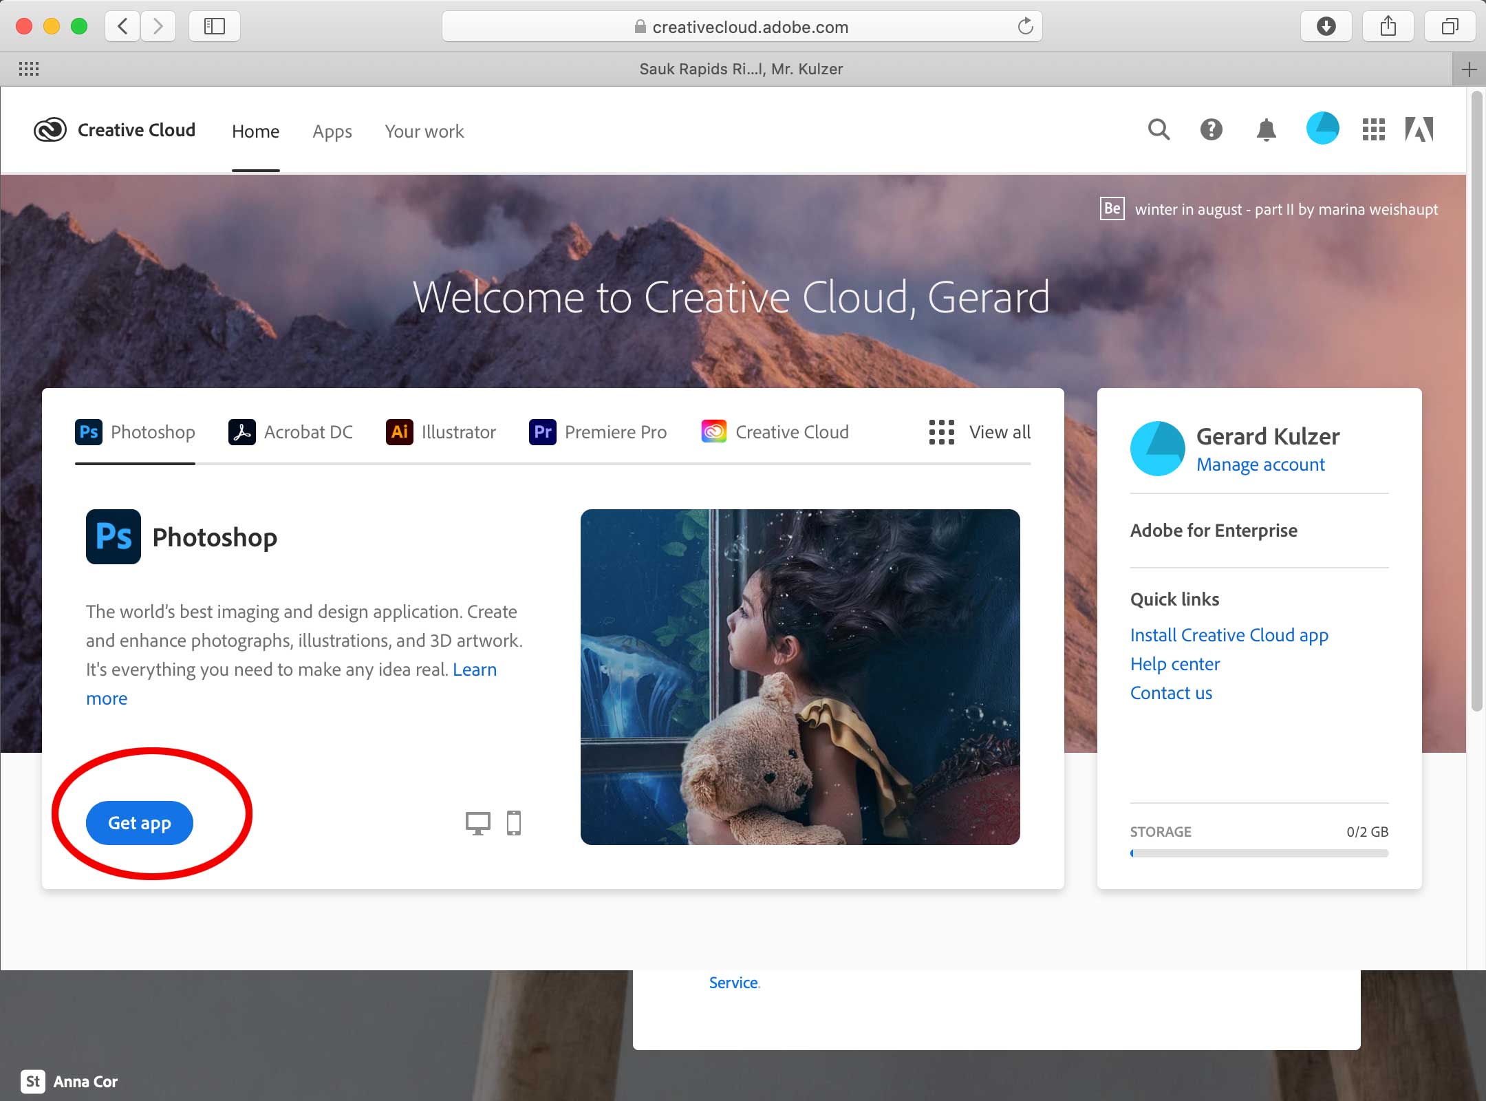Follow the Learn more link
Image resolution: width=1486 pixels, height=1101 pixels.
coord(474,670)
